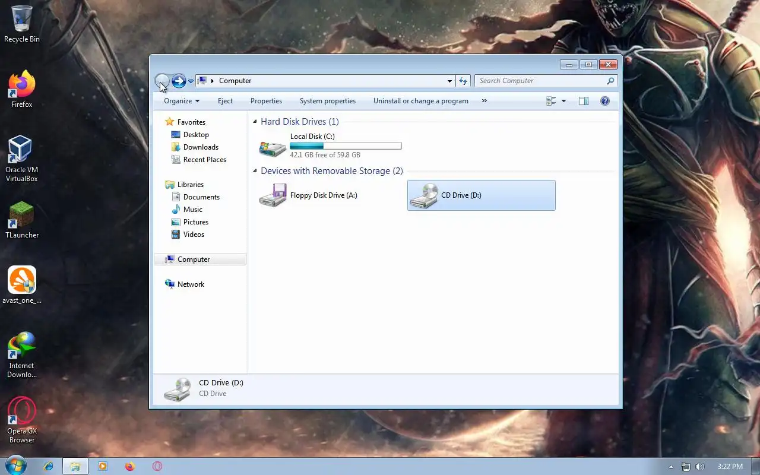Open the view options dropdown arrow
Image resolution: width=760 pixels, height=475 pixels.
(563, 101)
